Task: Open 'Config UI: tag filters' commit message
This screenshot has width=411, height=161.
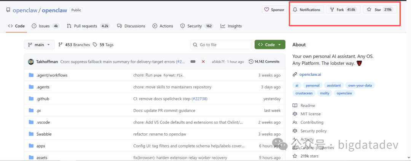Action: coord(189,146)
